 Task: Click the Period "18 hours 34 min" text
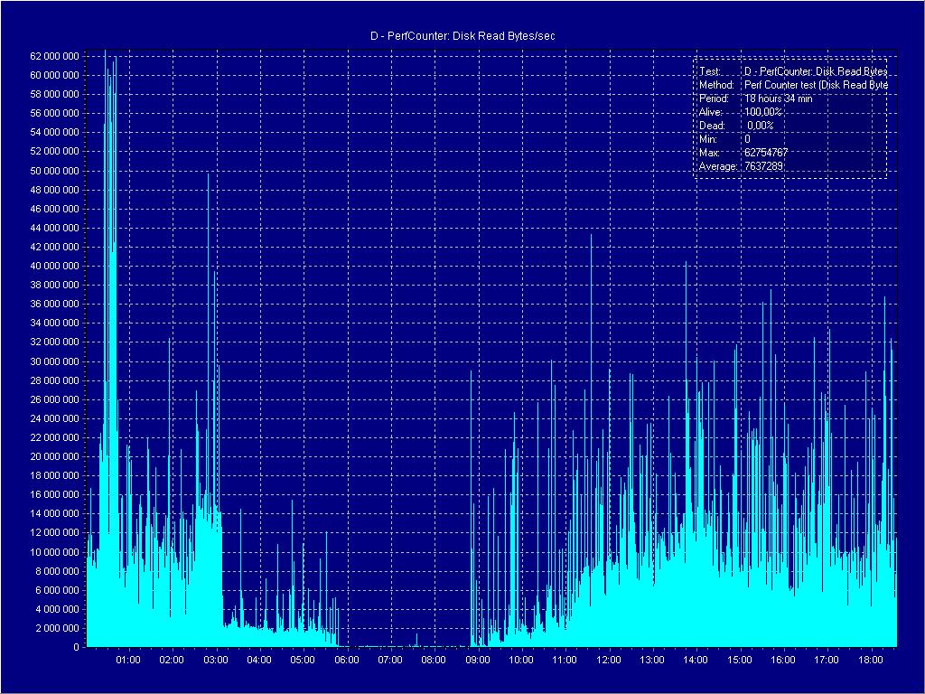[x=778, y=98]
